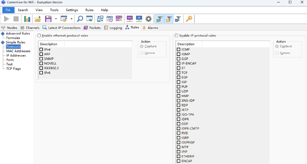Check the TCP protocol checkbox
This screenshot has width=307, height=164.
pos(179,73)
